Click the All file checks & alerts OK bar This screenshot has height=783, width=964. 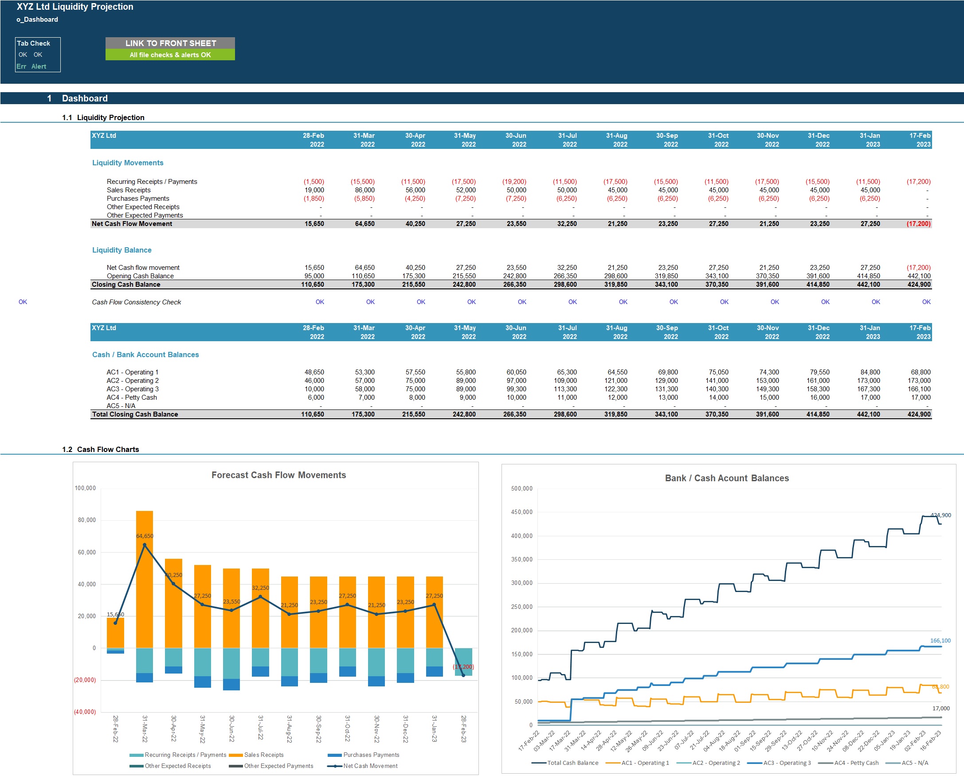(170, 55)
